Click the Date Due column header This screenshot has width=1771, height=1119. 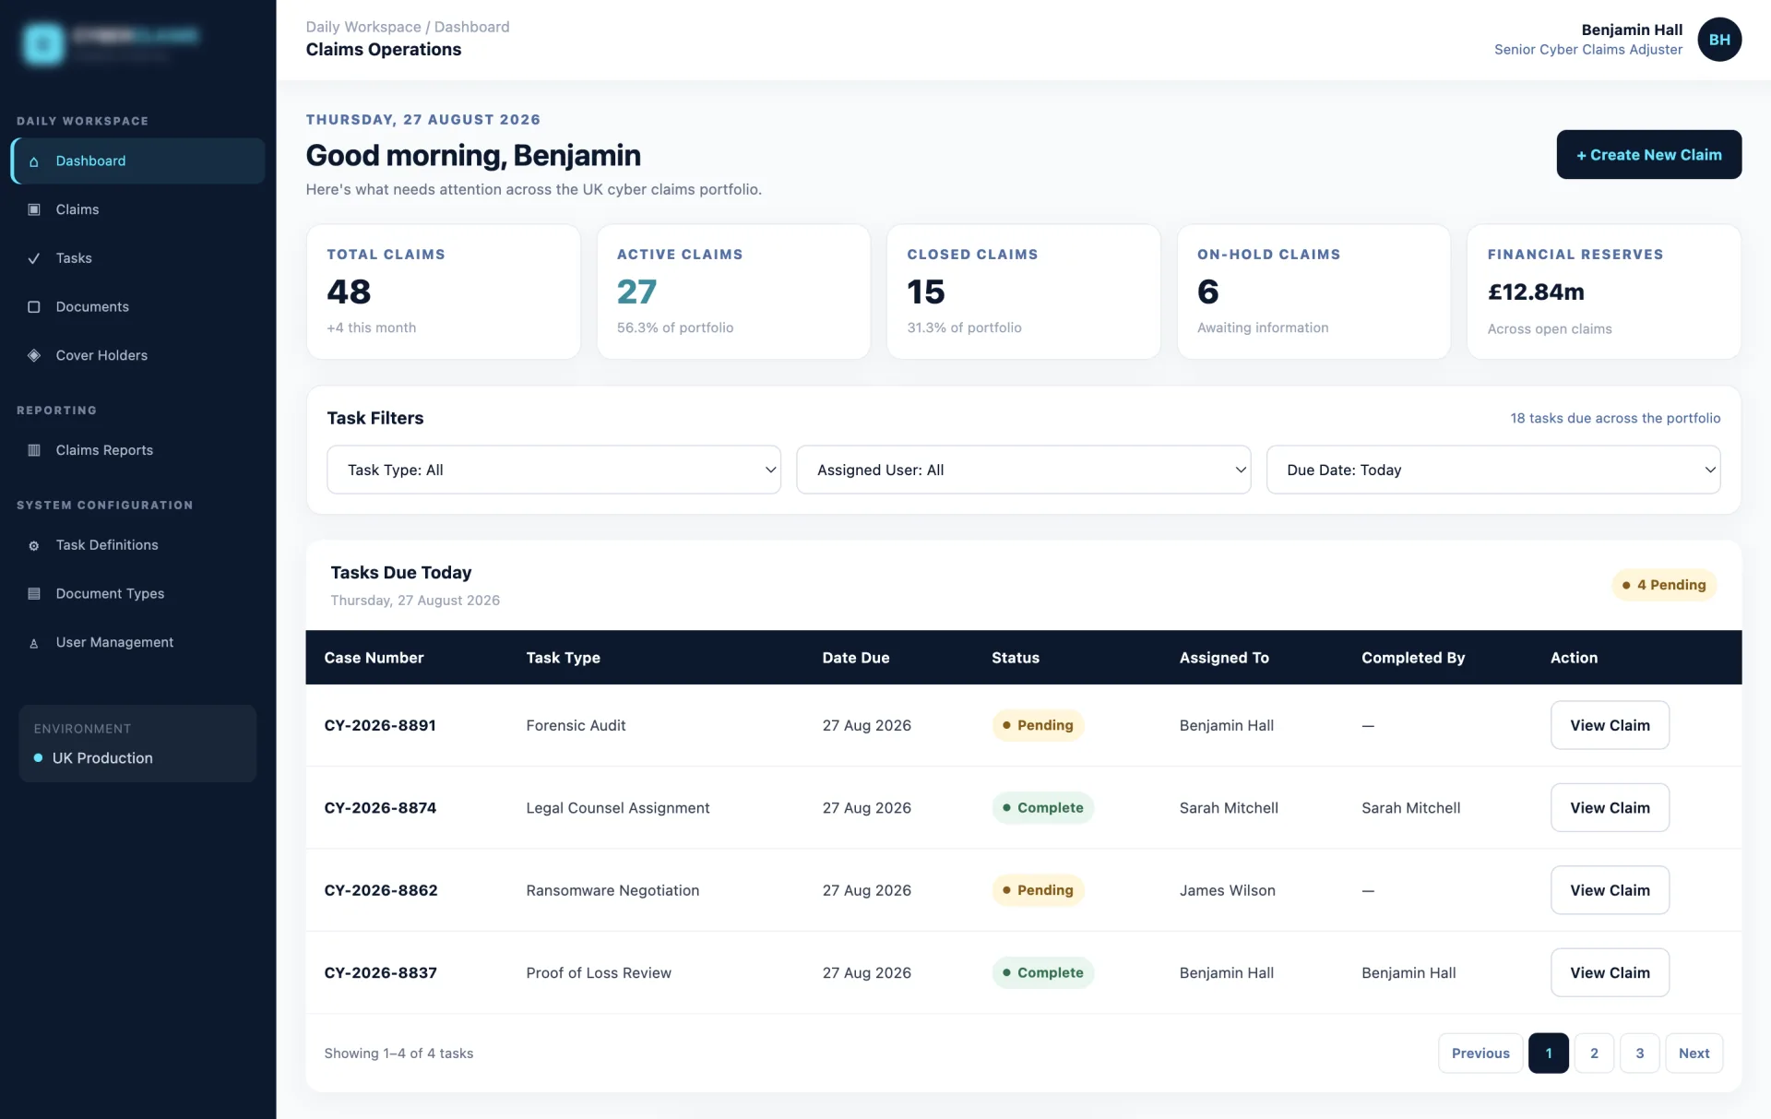click(x=856, y=658)
